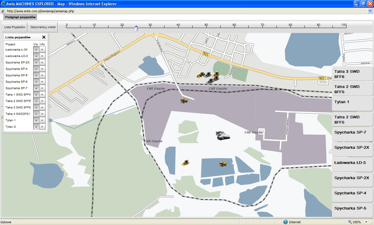The width and height of the screenshot is (374, 225).
Task: Select the Tatra 3 SWD 8FF6 card on right
Action: click(x=353, y=74)
